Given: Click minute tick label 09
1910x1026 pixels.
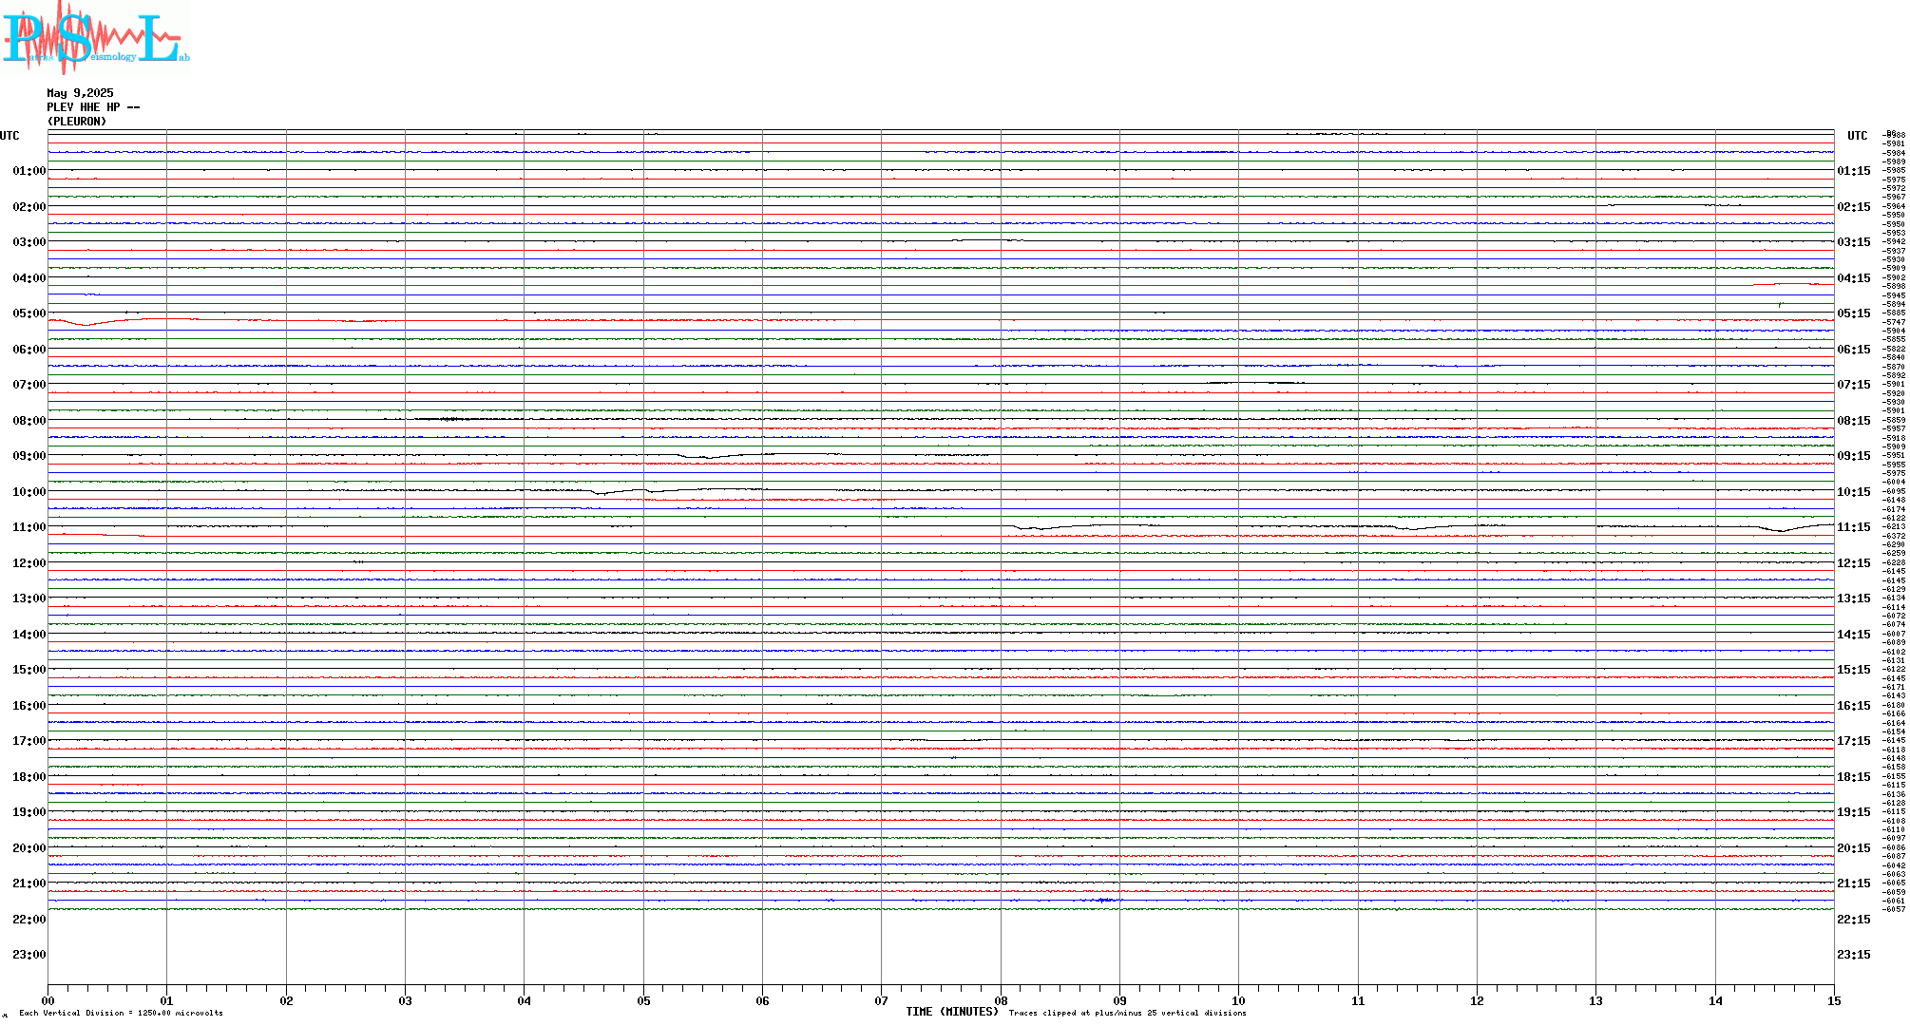Looking at the screenshot, I should (1119, 1000).
